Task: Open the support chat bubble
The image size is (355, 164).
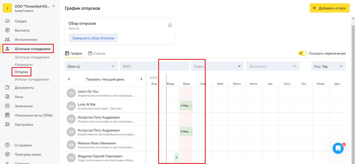Action: [x=338, y=148]
